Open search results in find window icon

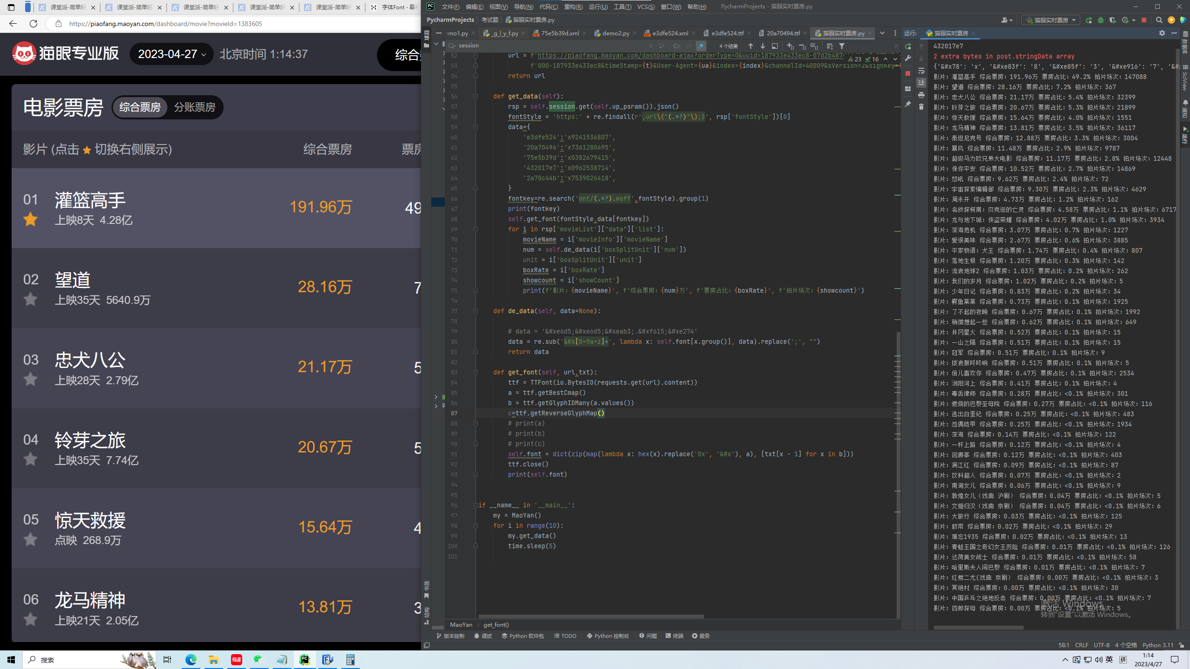[x=775, y=46]
